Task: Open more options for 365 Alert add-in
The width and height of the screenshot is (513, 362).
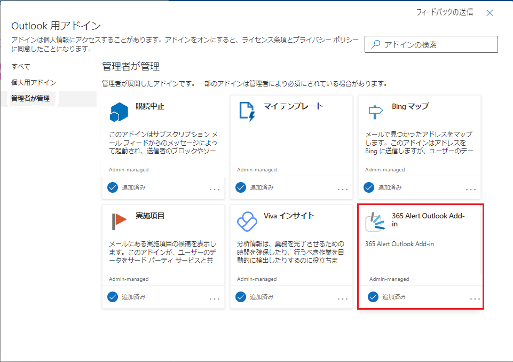Action: coord(475,299)
